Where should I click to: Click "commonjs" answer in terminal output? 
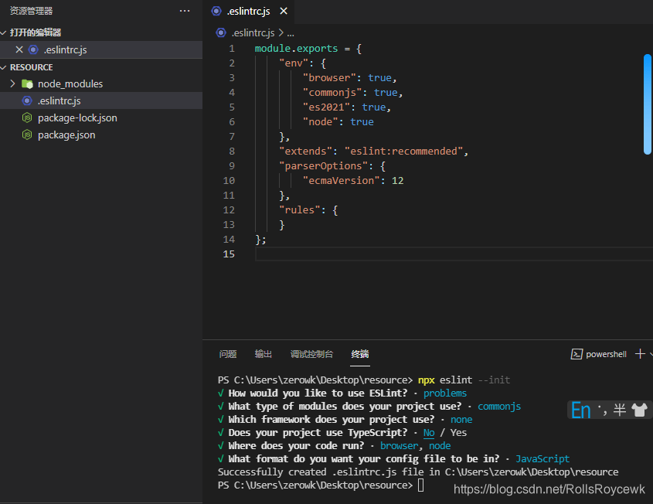[x=499, y=407]
